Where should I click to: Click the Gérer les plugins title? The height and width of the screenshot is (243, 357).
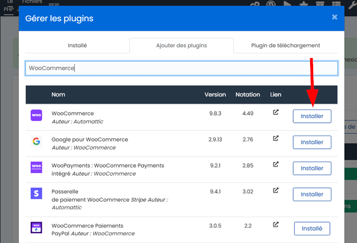[x=59, y=18]
